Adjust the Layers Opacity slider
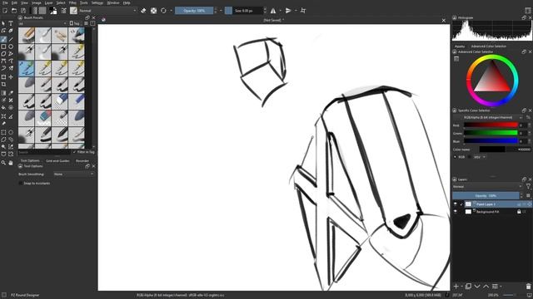Screen dimensions: 533x299 pyautogui.click(x=486, y=196)
